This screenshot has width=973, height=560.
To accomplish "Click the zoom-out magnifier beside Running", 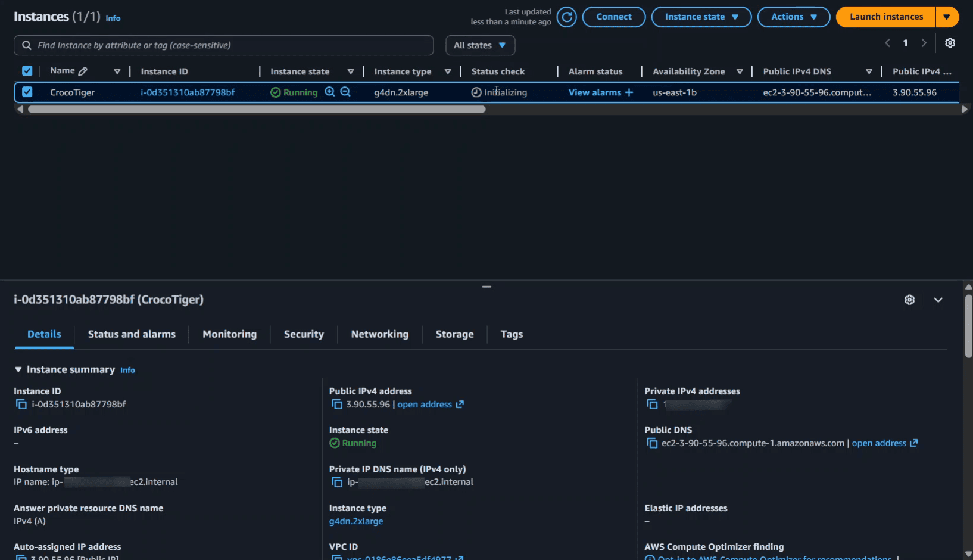I will tap(345, 92).
